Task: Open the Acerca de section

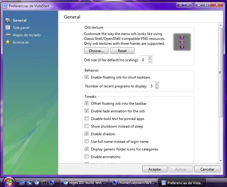Action: [17, 42]
